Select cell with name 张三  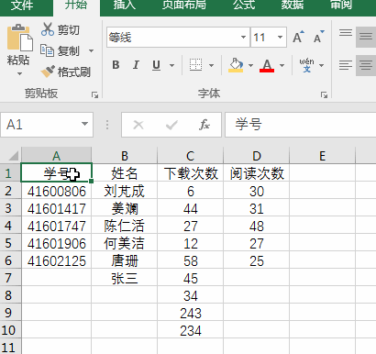(125, 278)
